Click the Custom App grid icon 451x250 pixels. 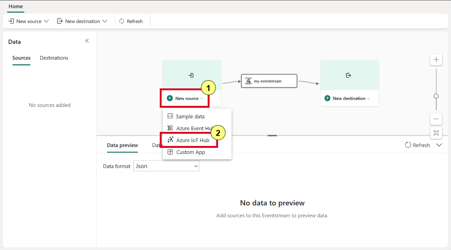[170, 152]
